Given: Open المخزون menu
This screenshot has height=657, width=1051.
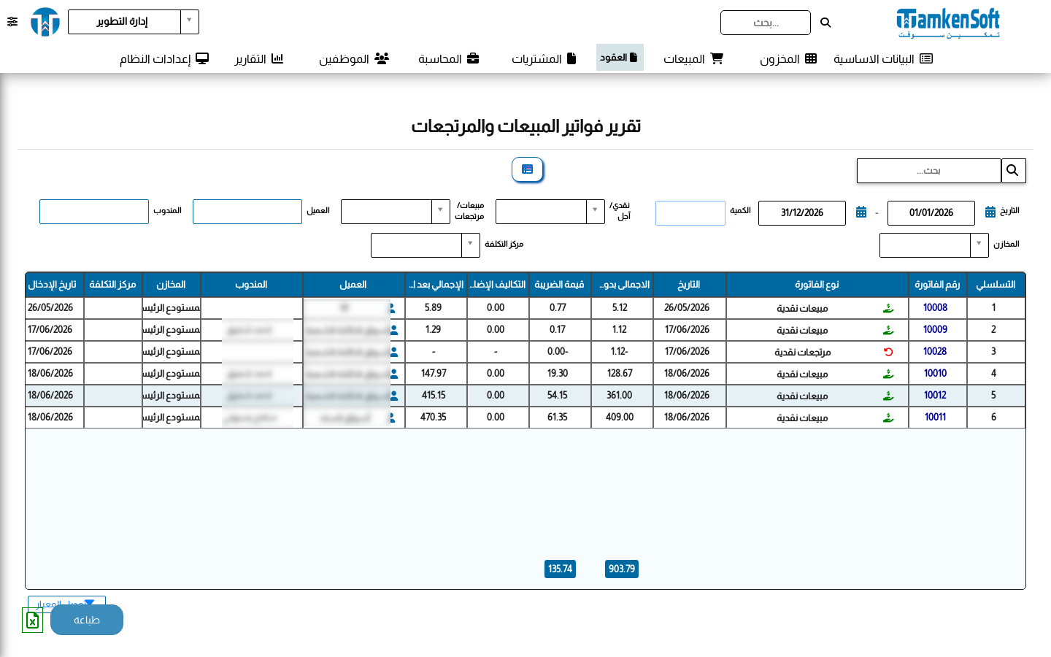Looking at the screenshot, I should pyautogui.click(x=788, y=58).
